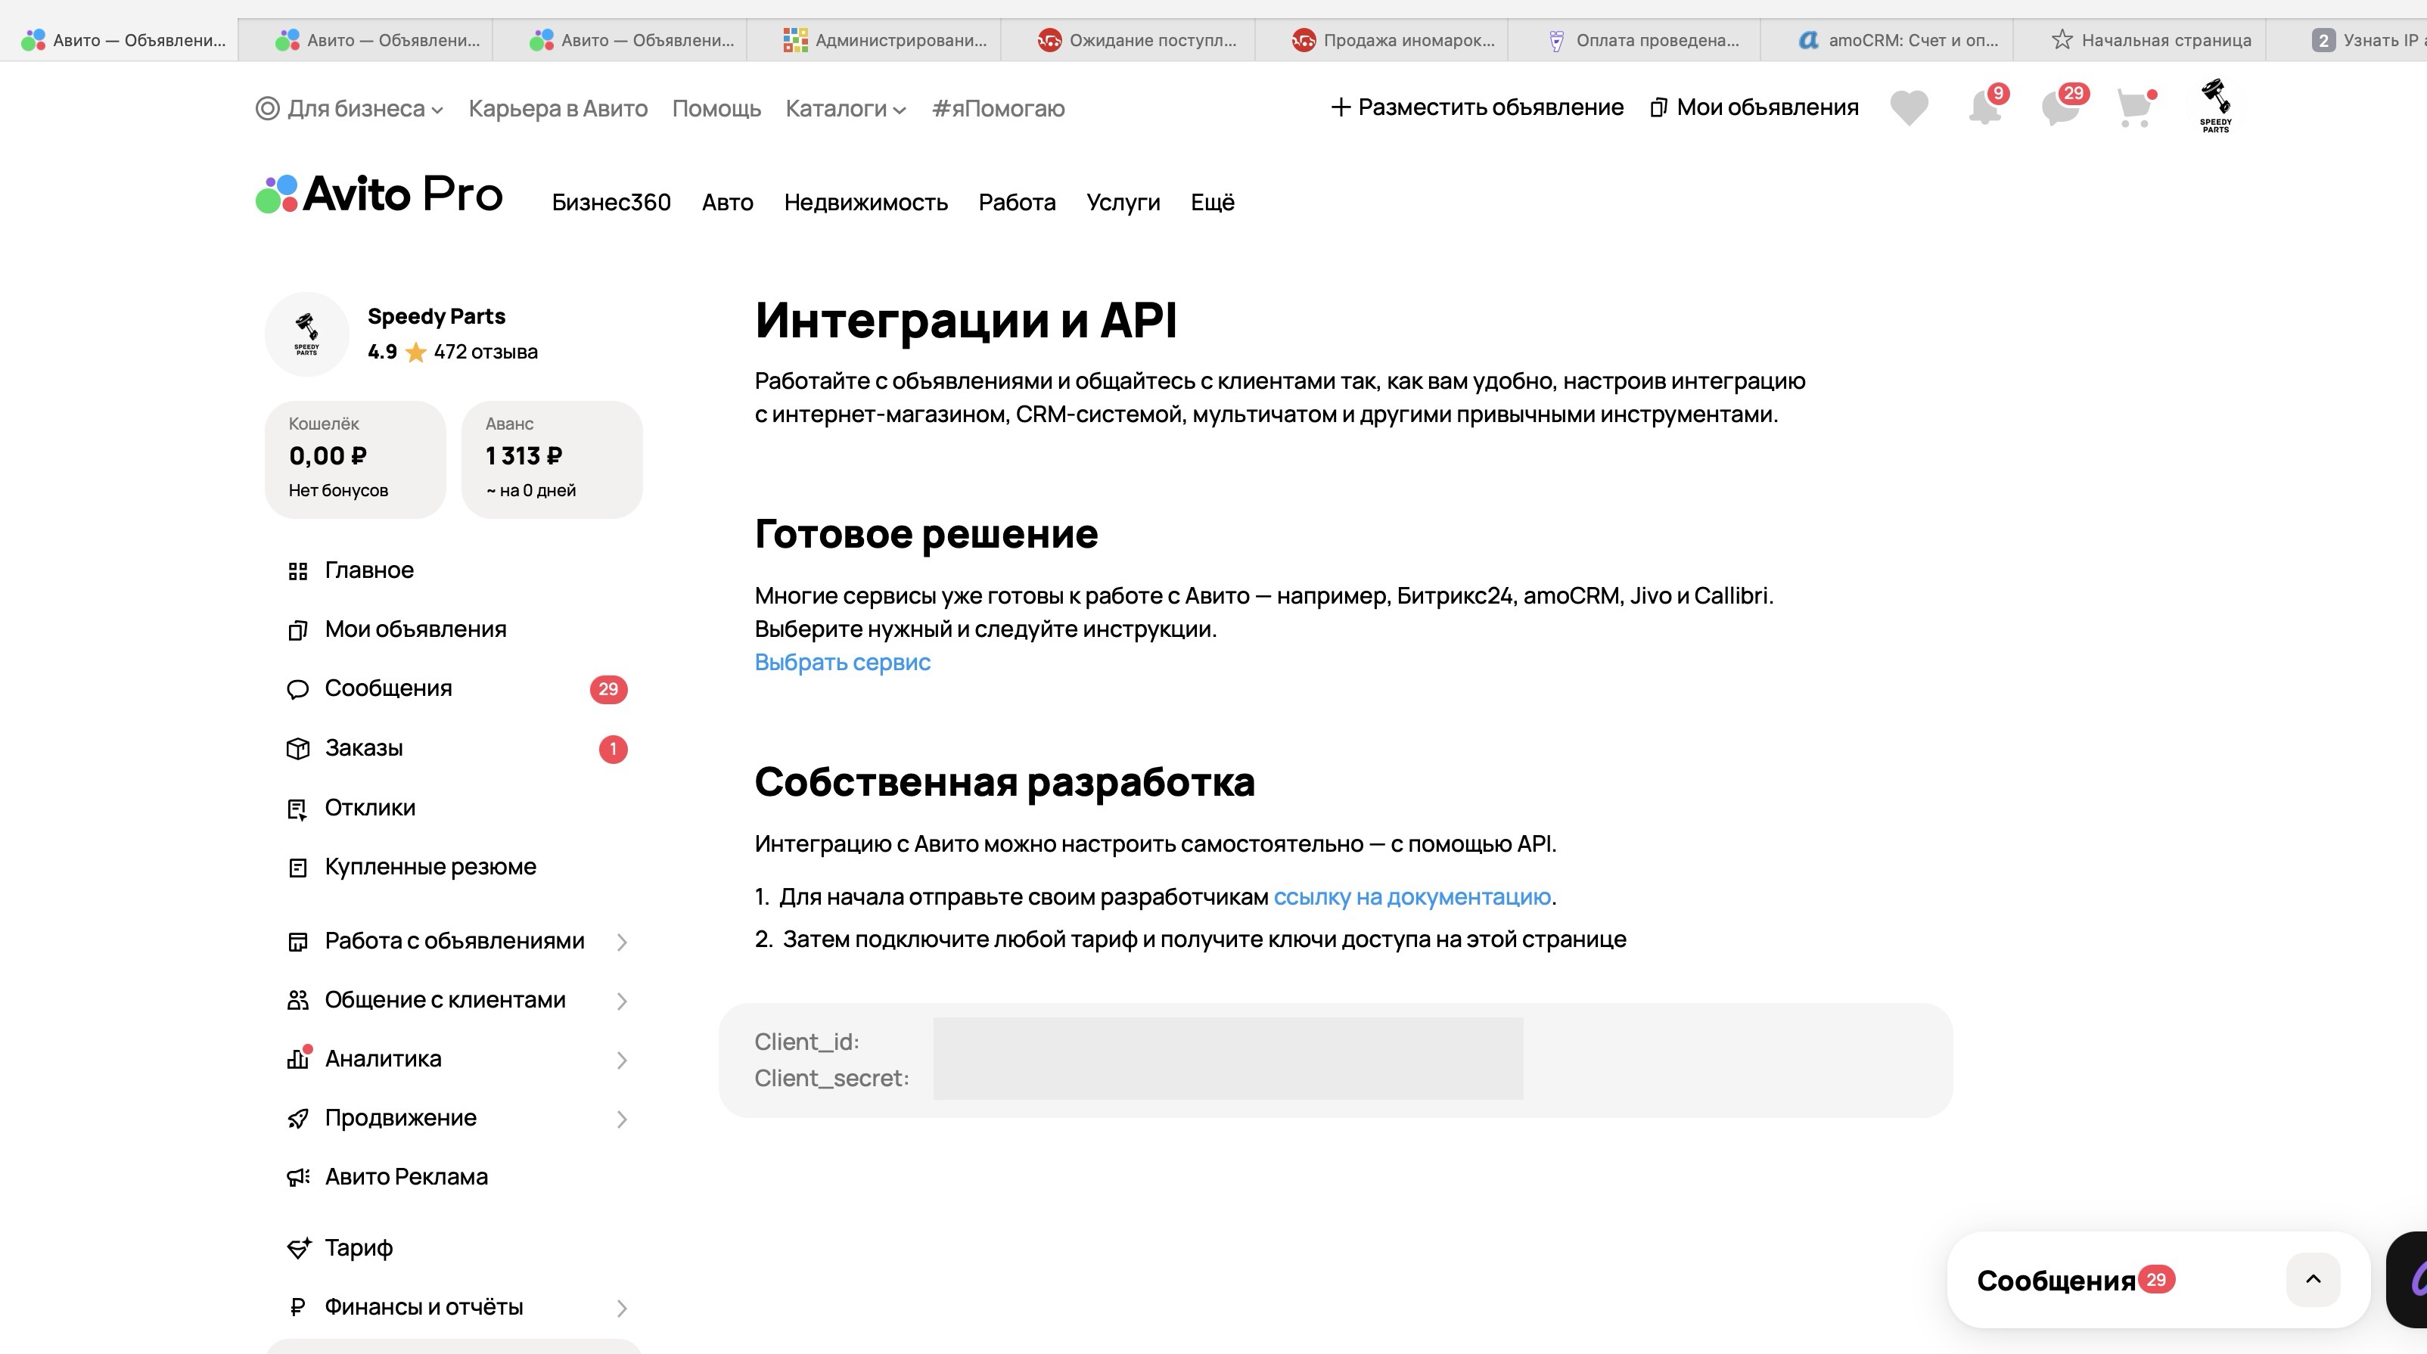2427x1354 pixels.
Task: Click the Купленные резюме document icon
Action: [298, 868]
